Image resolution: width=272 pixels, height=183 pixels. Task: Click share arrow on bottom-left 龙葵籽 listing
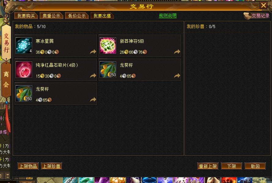click(93, 99)
